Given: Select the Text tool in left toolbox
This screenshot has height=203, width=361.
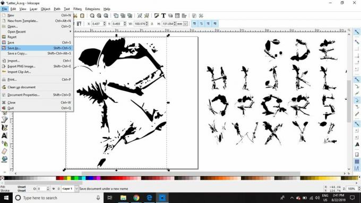Looking at the screenshot, I should (x=4, y=136).
